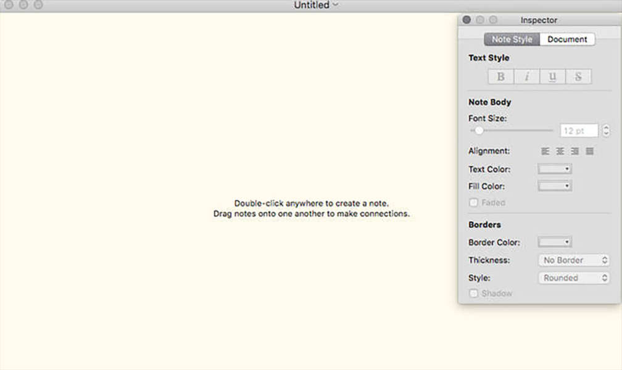The width and height of the screenshot is (622, 370).
Task: Click the Inspector panel zoom button
Action: (492, 20)
